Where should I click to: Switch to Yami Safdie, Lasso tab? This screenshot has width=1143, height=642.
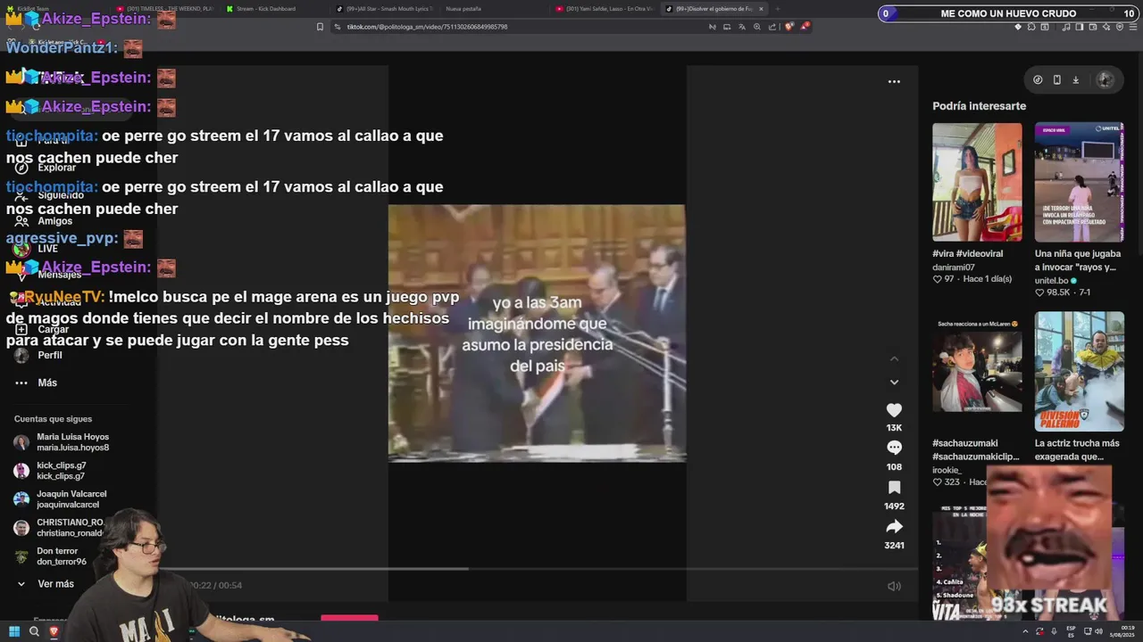coord(605,9)
